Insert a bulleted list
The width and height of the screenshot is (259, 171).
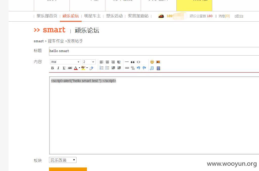(x=107, y=68)
